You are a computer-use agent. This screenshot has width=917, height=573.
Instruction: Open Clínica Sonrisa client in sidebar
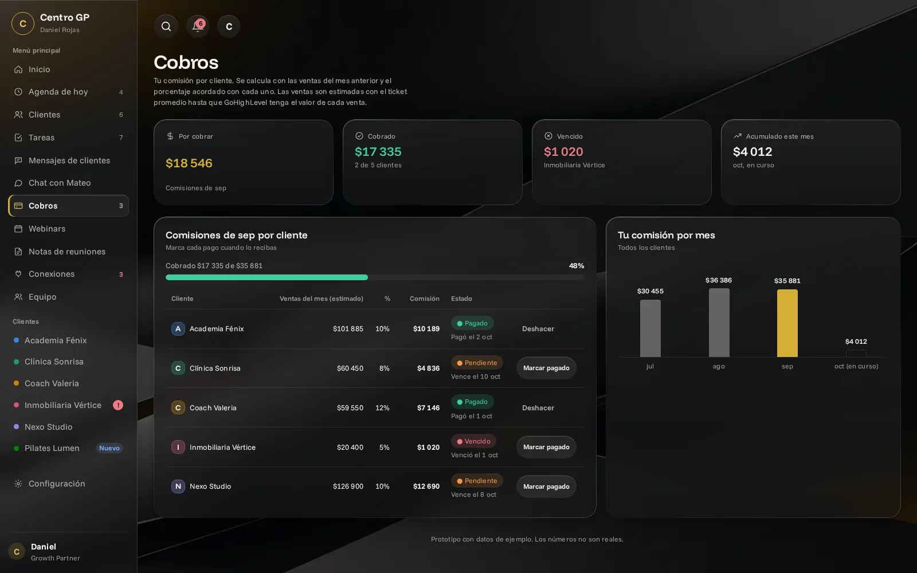coord(69,362)
